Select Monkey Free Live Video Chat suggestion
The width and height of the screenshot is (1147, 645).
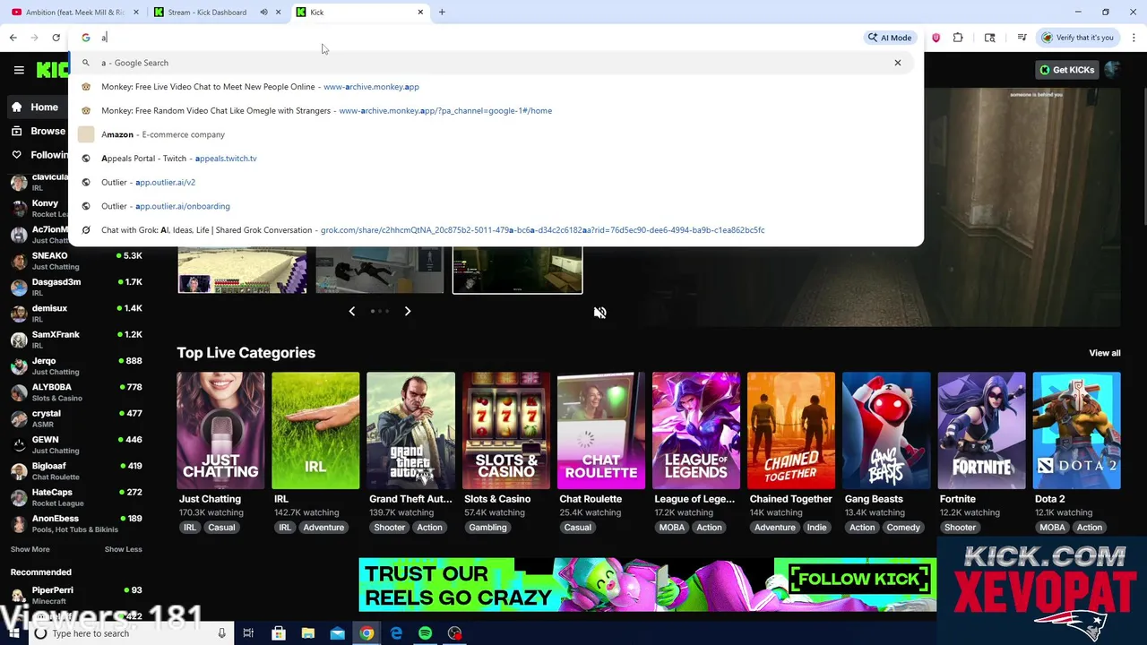496,87
